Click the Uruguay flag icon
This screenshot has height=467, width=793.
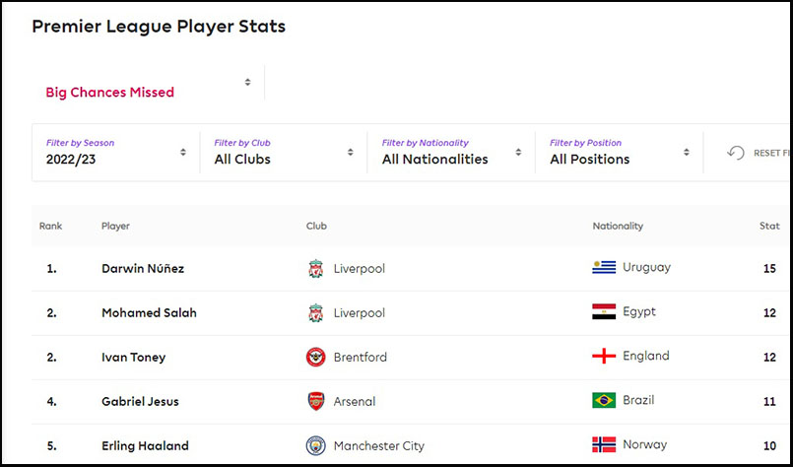click(x=604, y=268)
